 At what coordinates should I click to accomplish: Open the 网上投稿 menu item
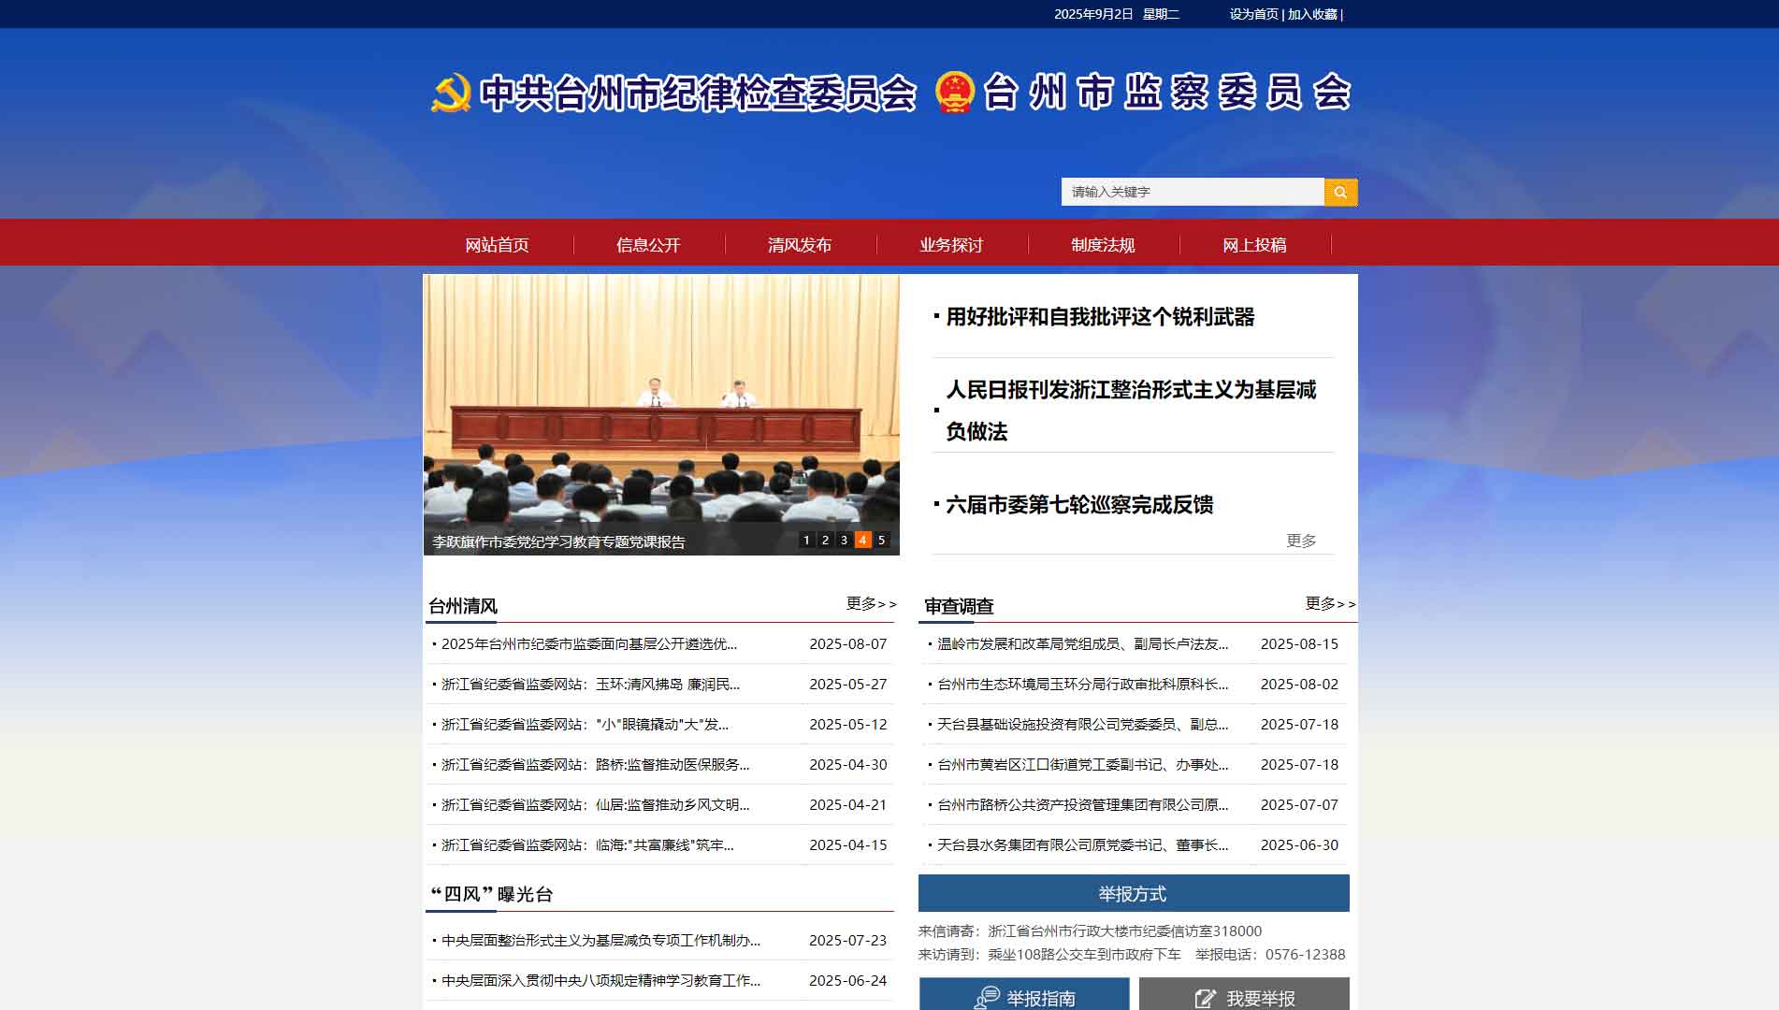click(1254, 245)
